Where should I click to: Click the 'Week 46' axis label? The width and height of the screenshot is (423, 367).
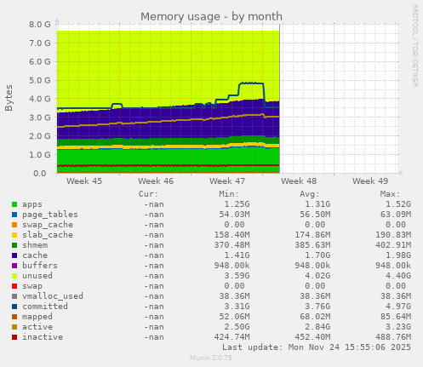[x=156, y=181]
